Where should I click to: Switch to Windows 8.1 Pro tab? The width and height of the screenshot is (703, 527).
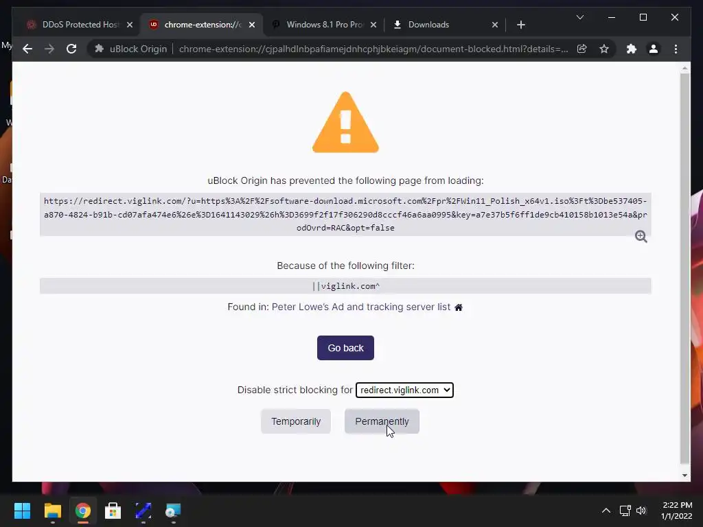(x=324, y=25)
